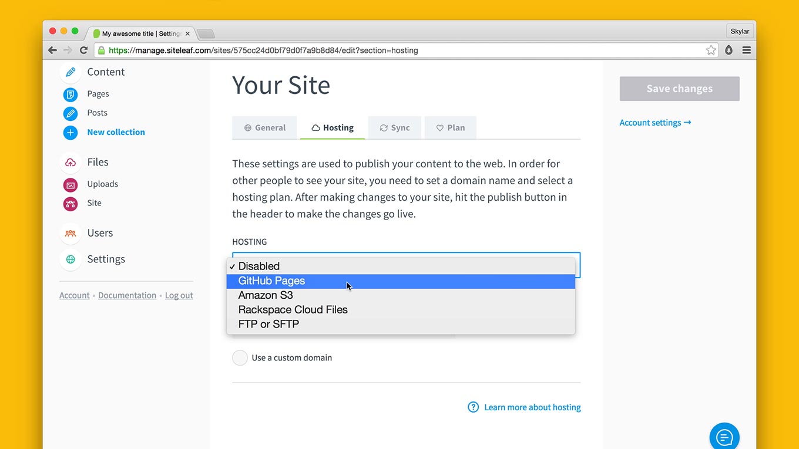799x449 pixels.
Task: Open the chat support bubble icon
Action: point(724,437)
